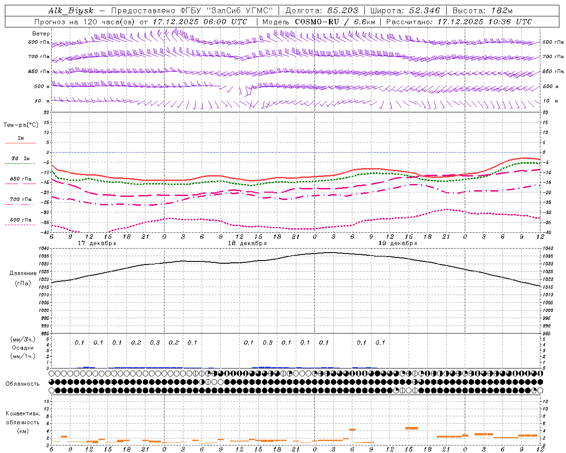This screenshot has width=566, height=453.
Task: Click the '19 декабря' date label
Action: click(x=398, y=243)
